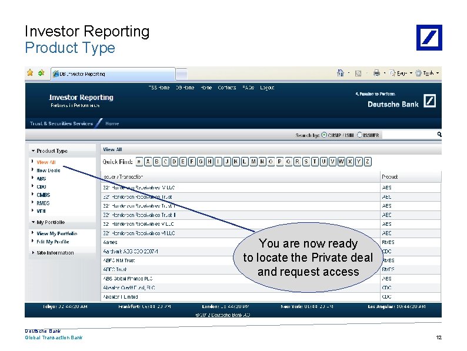Click the favorites star icon in browser

point(30,73)
